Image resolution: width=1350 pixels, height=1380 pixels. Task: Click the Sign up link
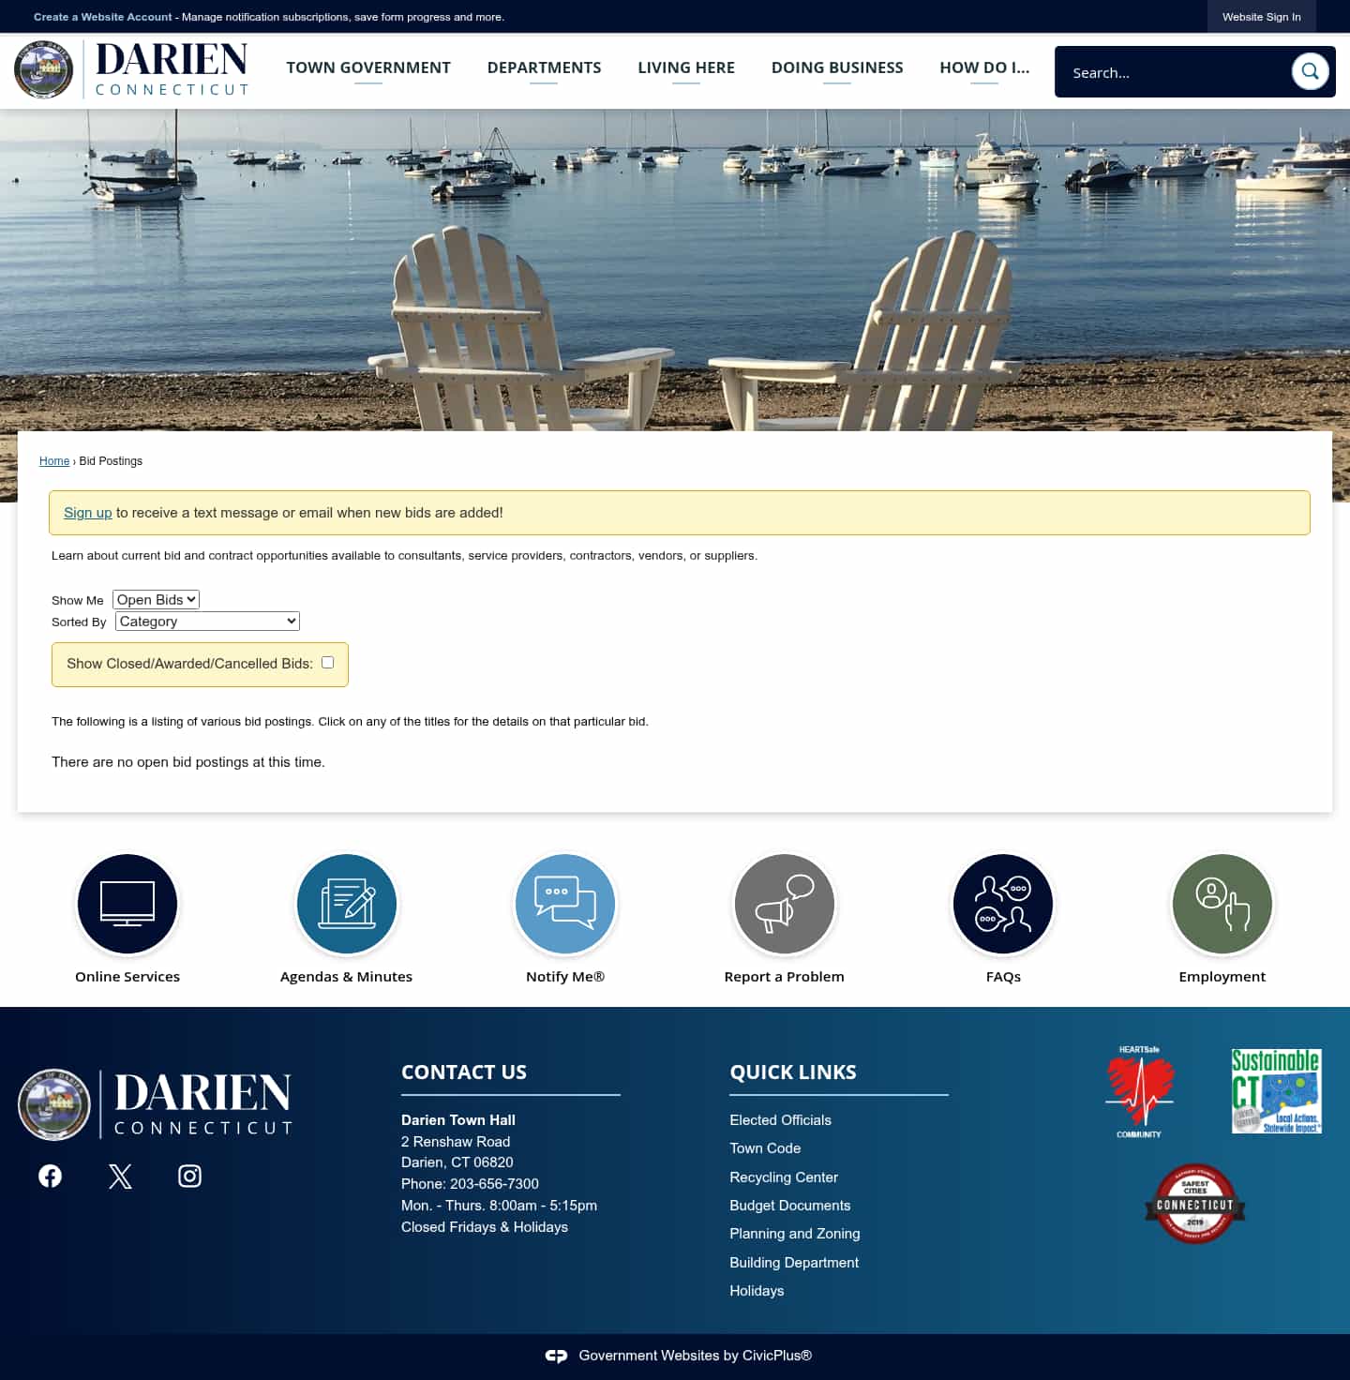tap(87, 513)
